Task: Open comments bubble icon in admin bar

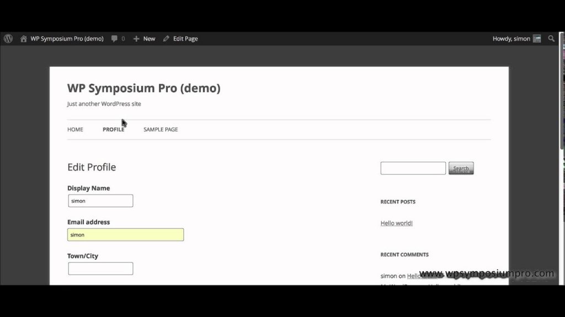Action: [x=114, y=39]
